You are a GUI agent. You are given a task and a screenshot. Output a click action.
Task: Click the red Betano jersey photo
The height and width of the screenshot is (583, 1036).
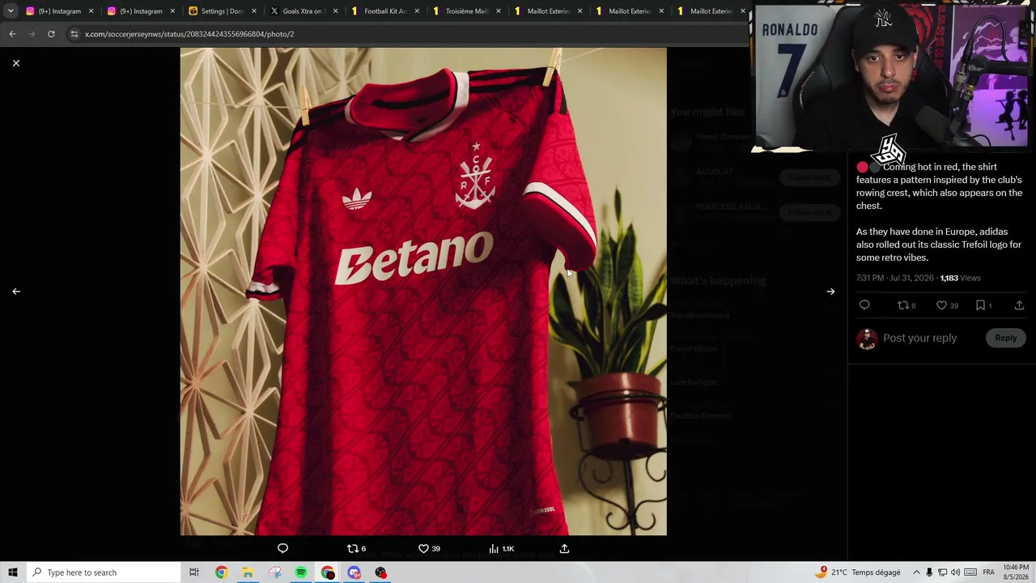[x=423, y=291]
